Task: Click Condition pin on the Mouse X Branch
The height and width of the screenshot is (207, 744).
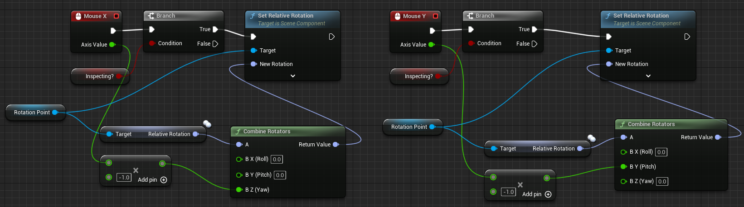Action: pos(152,43)
